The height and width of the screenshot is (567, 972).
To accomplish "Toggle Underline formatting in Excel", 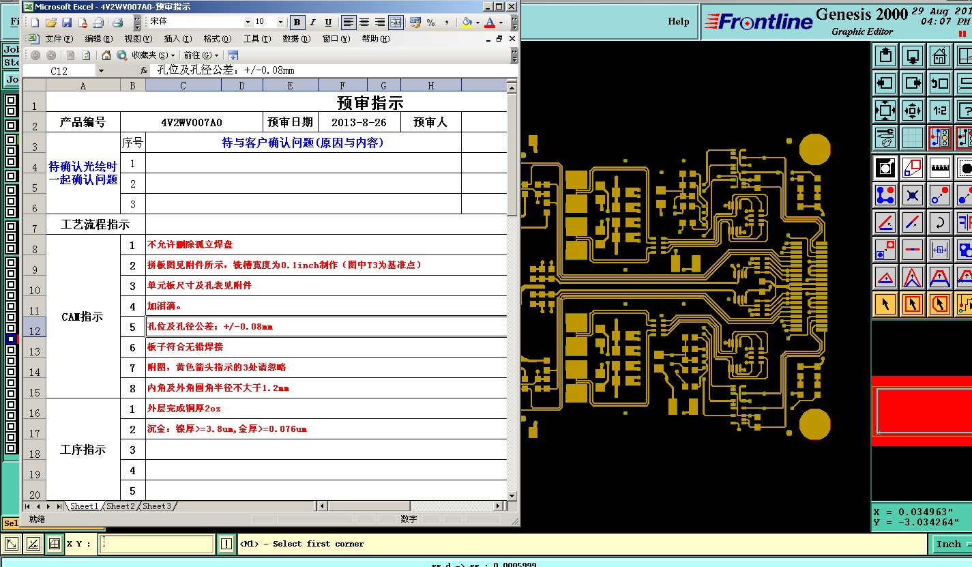I will click(328, 23).
